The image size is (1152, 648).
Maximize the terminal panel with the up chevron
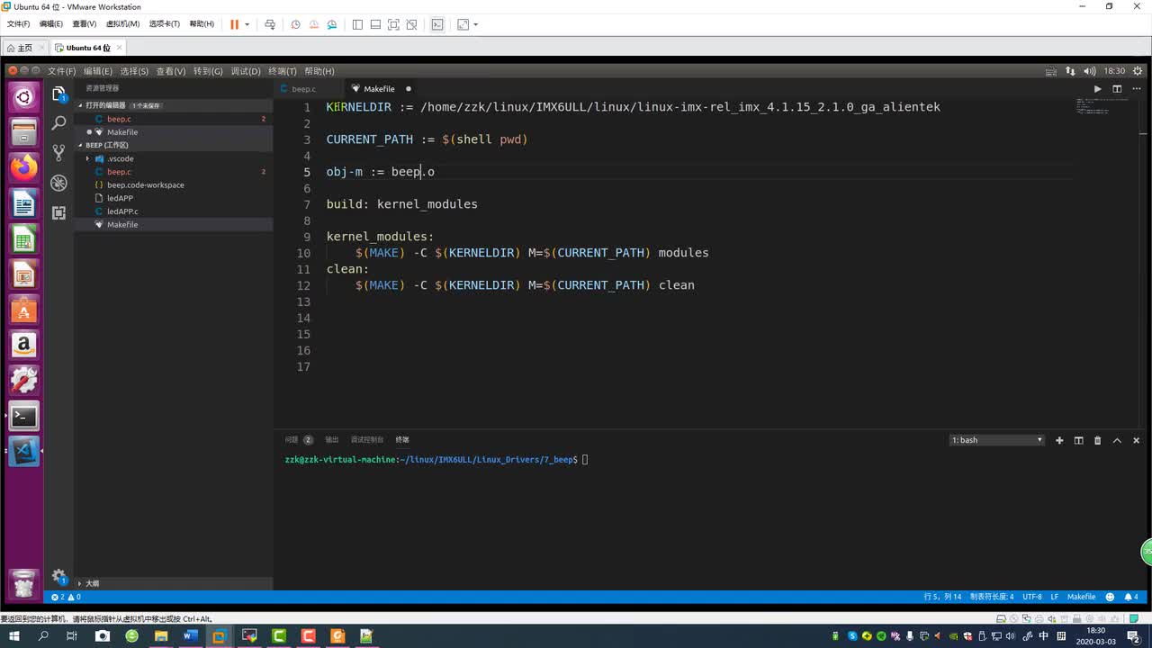pyautogui.click(x=1117, y=440)
